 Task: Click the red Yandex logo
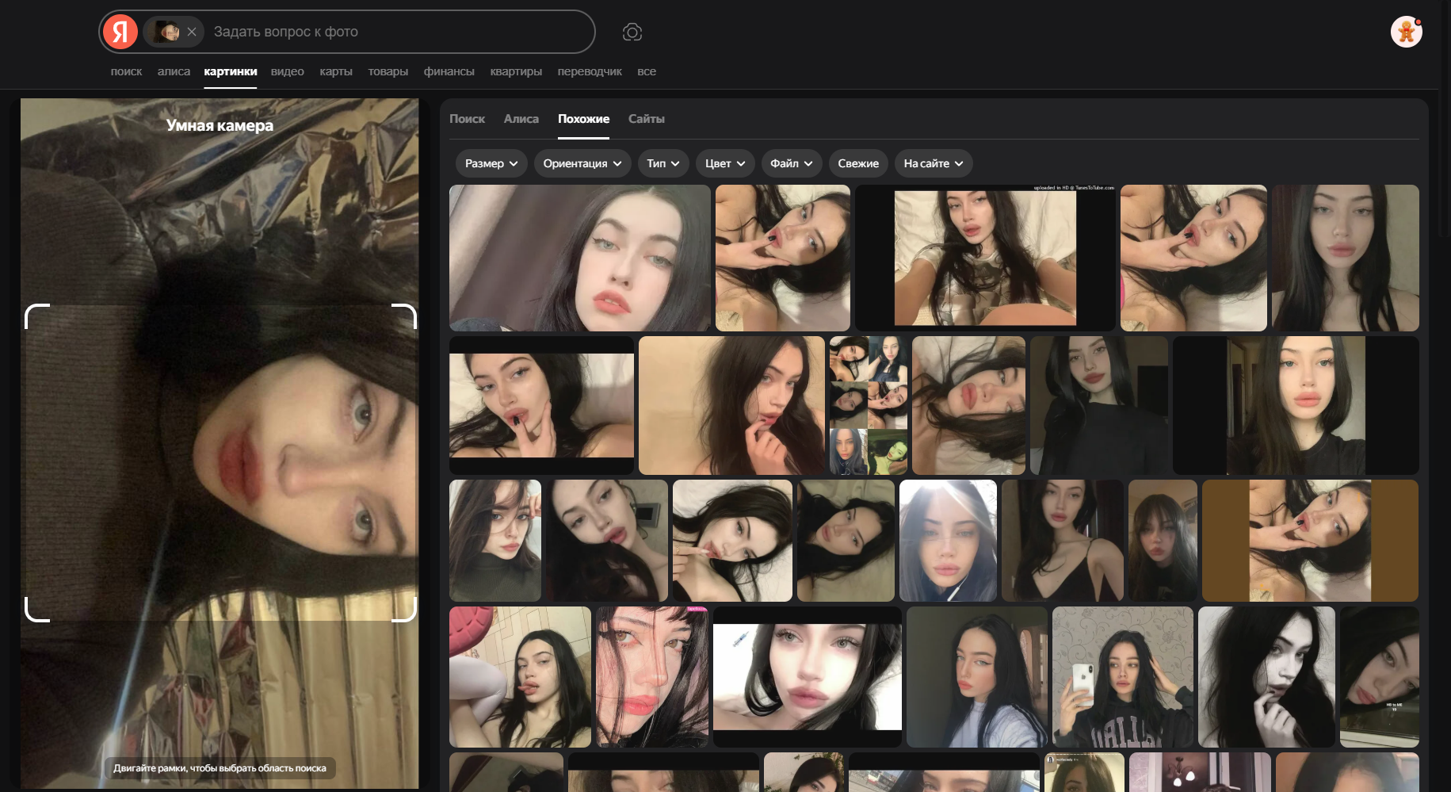coord(120,32)
